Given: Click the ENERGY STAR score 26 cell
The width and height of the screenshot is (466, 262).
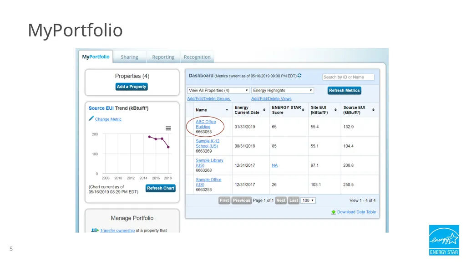Looking at the screenshot, I should click(274, 185).
